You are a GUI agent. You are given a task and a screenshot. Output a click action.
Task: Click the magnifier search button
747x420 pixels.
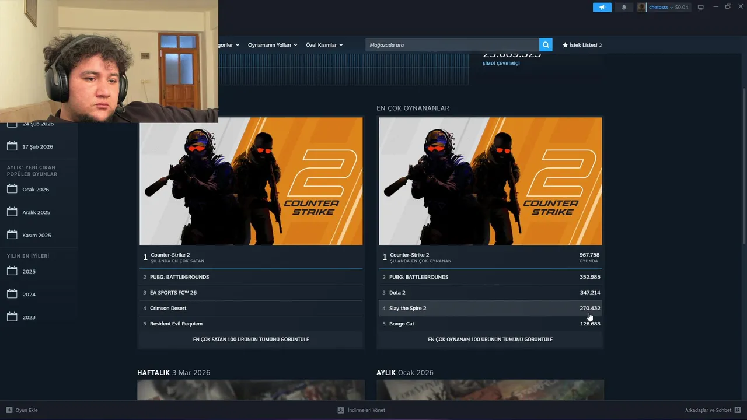[546, 45]
